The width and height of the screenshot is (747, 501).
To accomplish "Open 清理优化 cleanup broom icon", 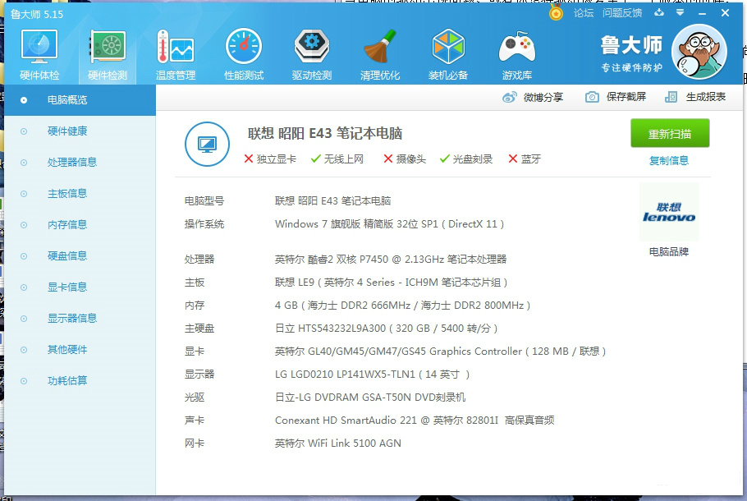I will click(x=380, y=54).
